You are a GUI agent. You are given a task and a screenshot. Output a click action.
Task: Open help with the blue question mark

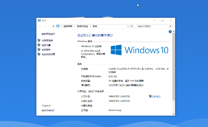pyautogui.click(x=170, y=31)
